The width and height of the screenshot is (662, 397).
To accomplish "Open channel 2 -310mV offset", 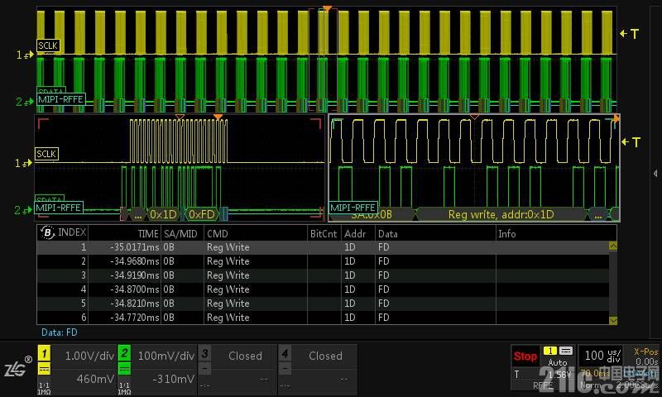I will [x=173, y=379].
